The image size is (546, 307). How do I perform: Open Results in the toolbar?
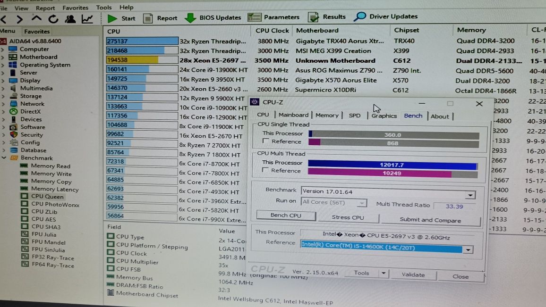[x=327, y=17]
